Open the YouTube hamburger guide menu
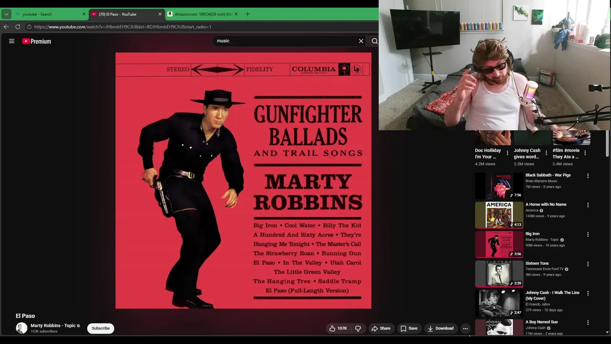Viewport: 611px width, 344px height. click(x=11, y=41)
